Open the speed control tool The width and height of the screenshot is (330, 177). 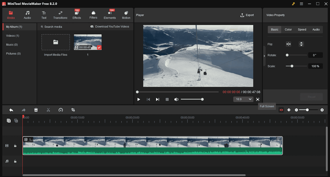(x=61, y=110)
